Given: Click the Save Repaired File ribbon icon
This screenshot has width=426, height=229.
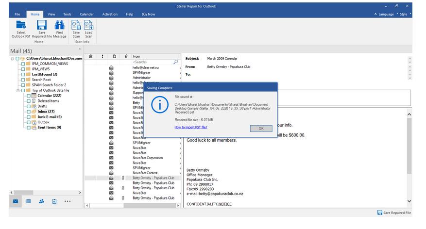Looking at the screenshot, I should (42, 25).
